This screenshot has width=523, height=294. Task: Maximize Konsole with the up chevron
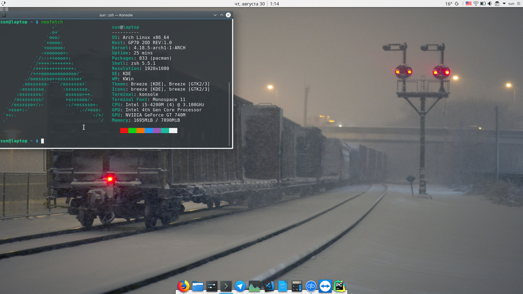click(222, 15)
